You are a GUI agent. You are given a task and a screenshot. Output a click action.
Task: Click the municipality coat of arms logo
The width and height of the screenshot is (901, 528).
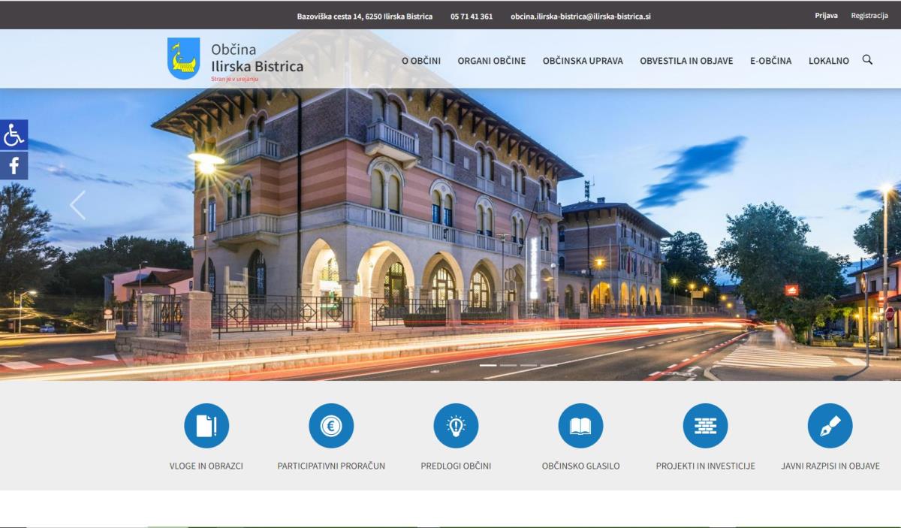pyautogui.click(x=183, y=59)
